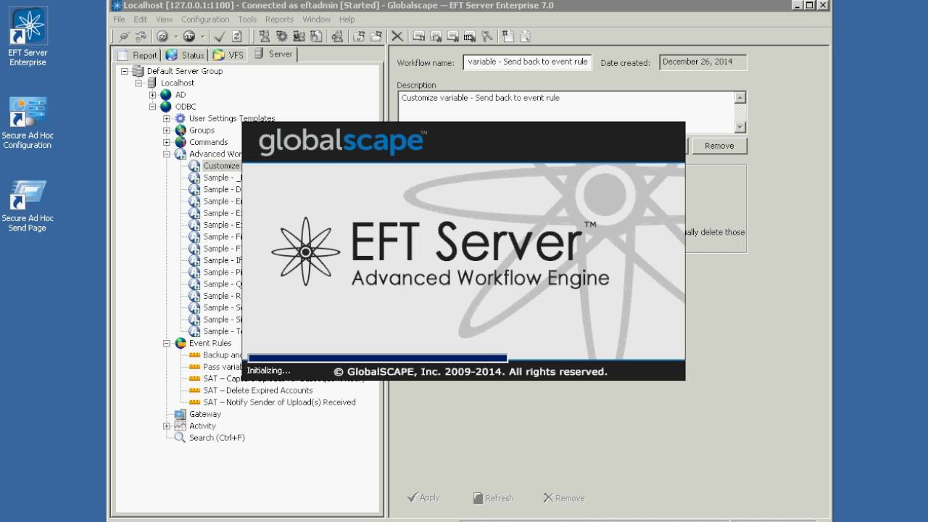Open the Edit menu

pos(141,20)
